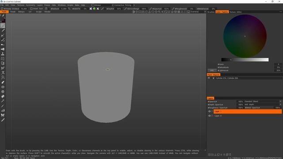This screenshot has width=283, height=159.
Task: Open the Help menu
Action: [83, 5]
